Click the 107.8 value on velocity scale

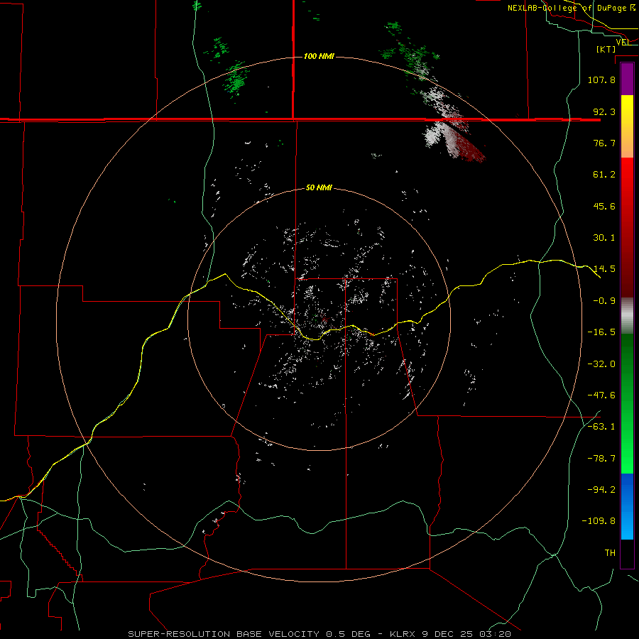601,80
